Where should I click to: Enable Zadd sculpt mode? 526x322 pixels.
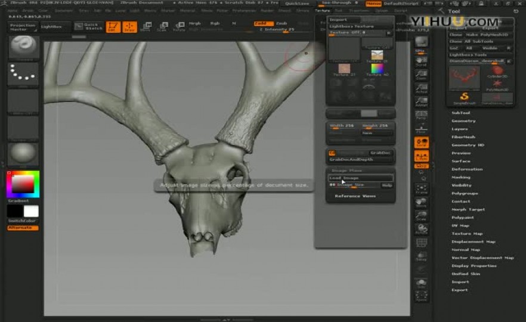point(264,23)
